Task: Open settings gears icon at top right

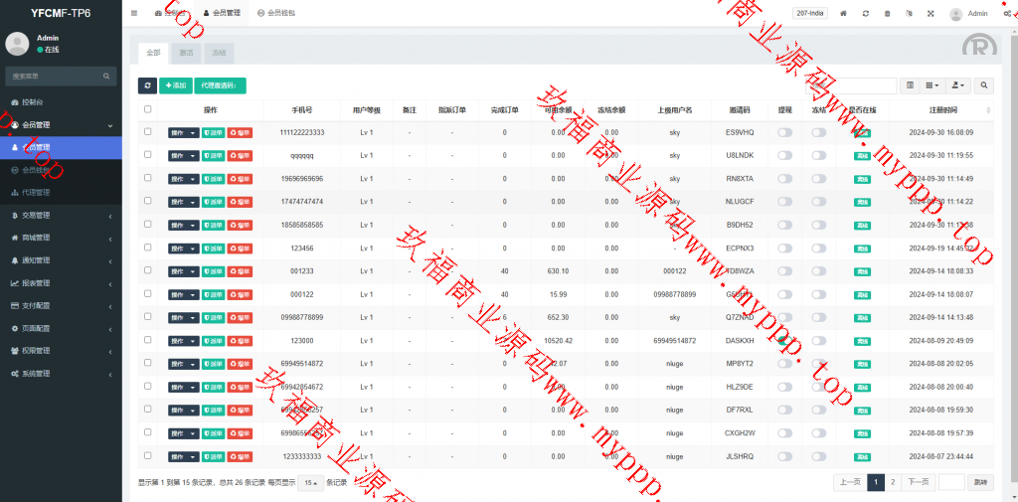Action: click(1008, 14)
